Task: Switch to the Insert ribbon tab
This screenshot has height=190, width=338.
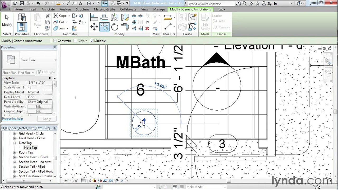Action: (x=32, y=9)
